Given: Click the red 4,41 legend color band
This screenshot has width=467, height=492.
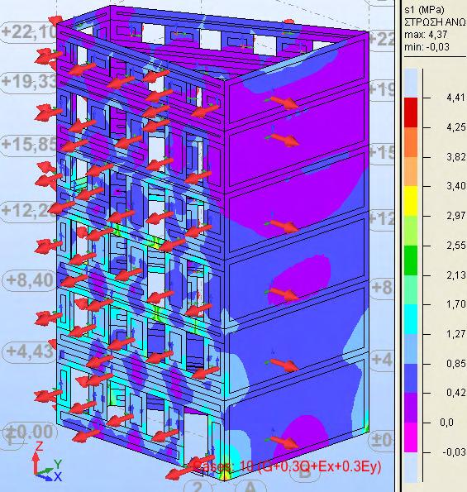Looking at the screenshot, I should [411, 112].
